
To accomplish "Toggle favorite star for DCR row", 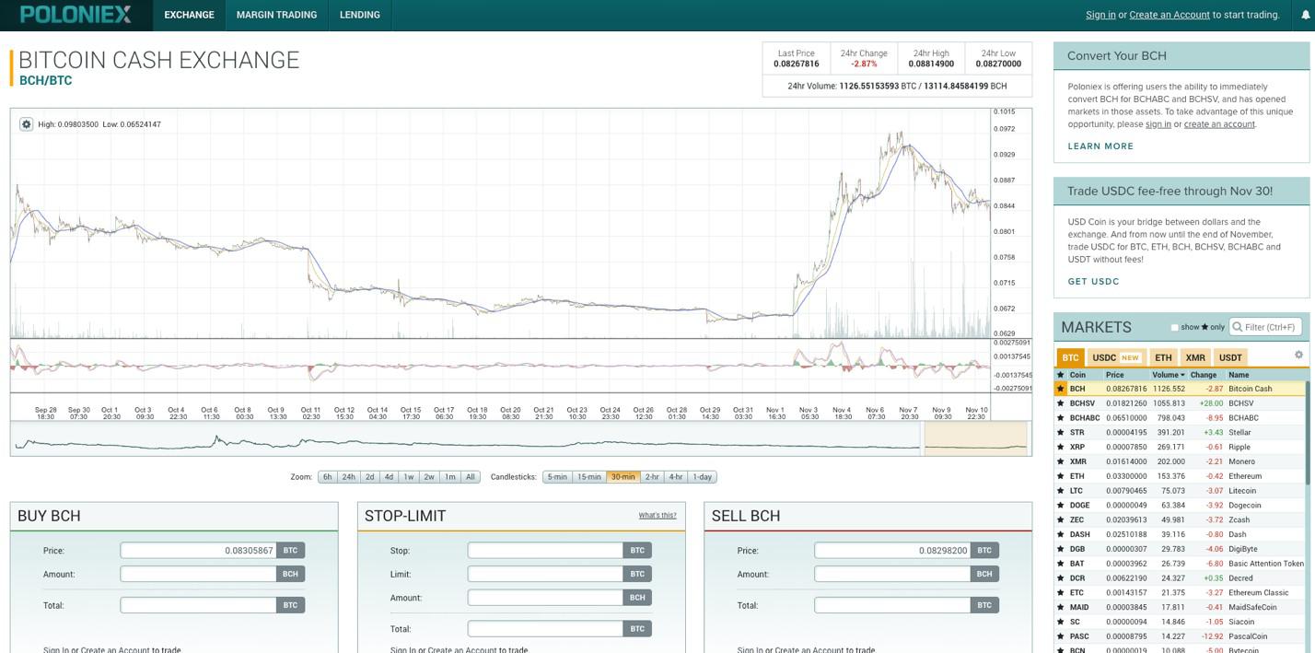I will 1060,578.
